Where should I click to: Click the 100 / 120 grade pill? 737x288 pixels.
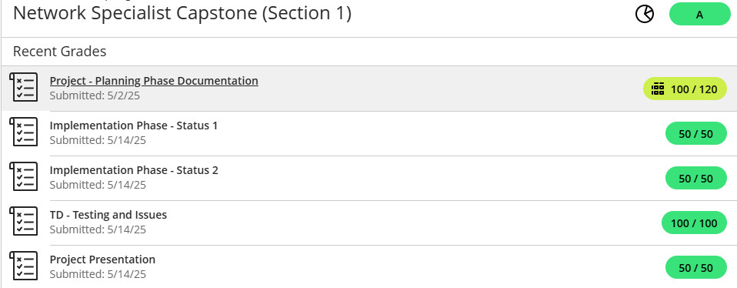pyautogui.click(x=685, y=89)
